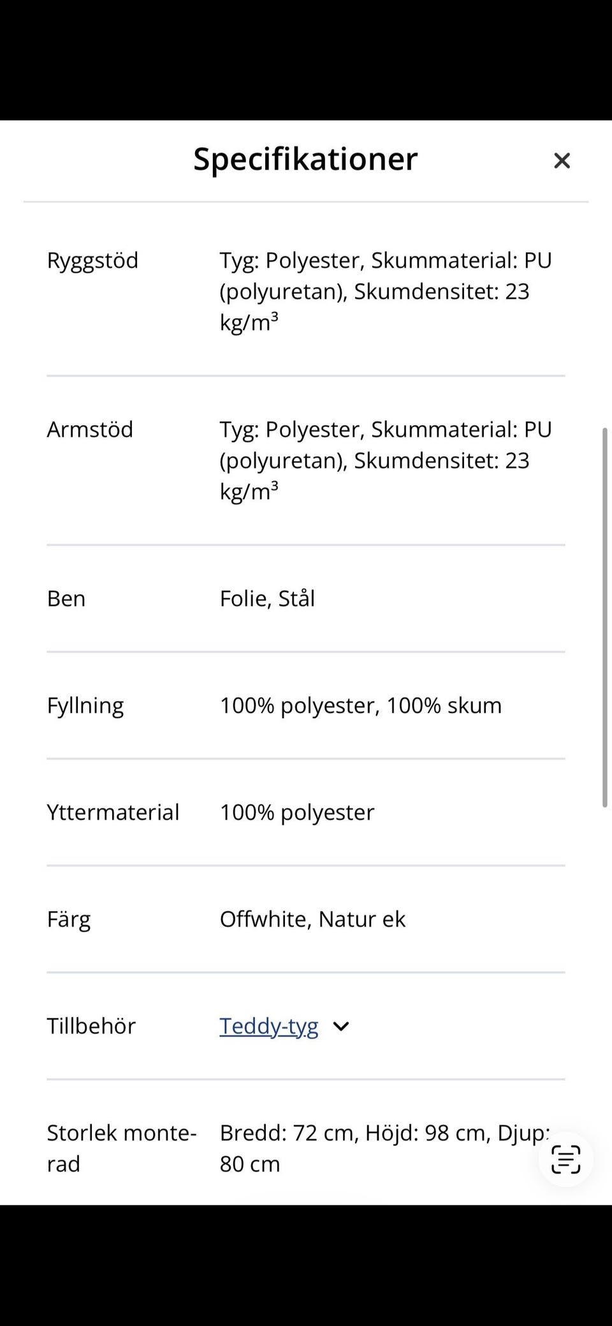Click '100% polyester, 100% skum' filling value
Image resolution: width=612 pixels, height=1326 pixels.
pyautogui.click(x=361, y=706)
